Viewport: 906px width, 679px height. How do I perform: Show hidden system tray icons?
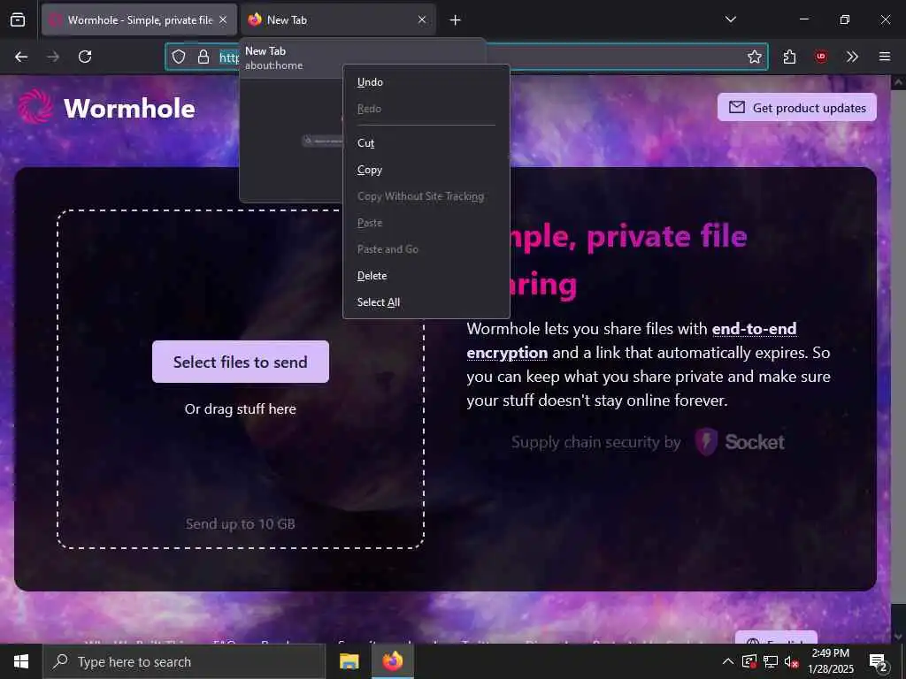coord(727,661)
